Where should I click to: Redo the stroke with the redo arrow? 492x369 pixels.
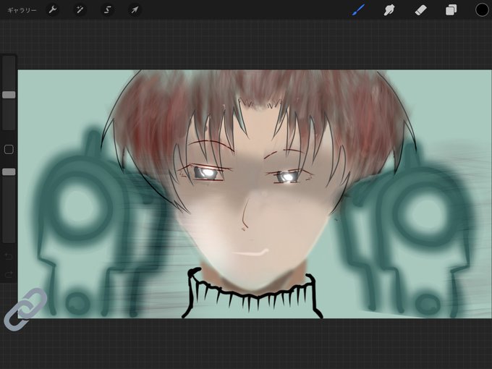[x=9, y=274]
